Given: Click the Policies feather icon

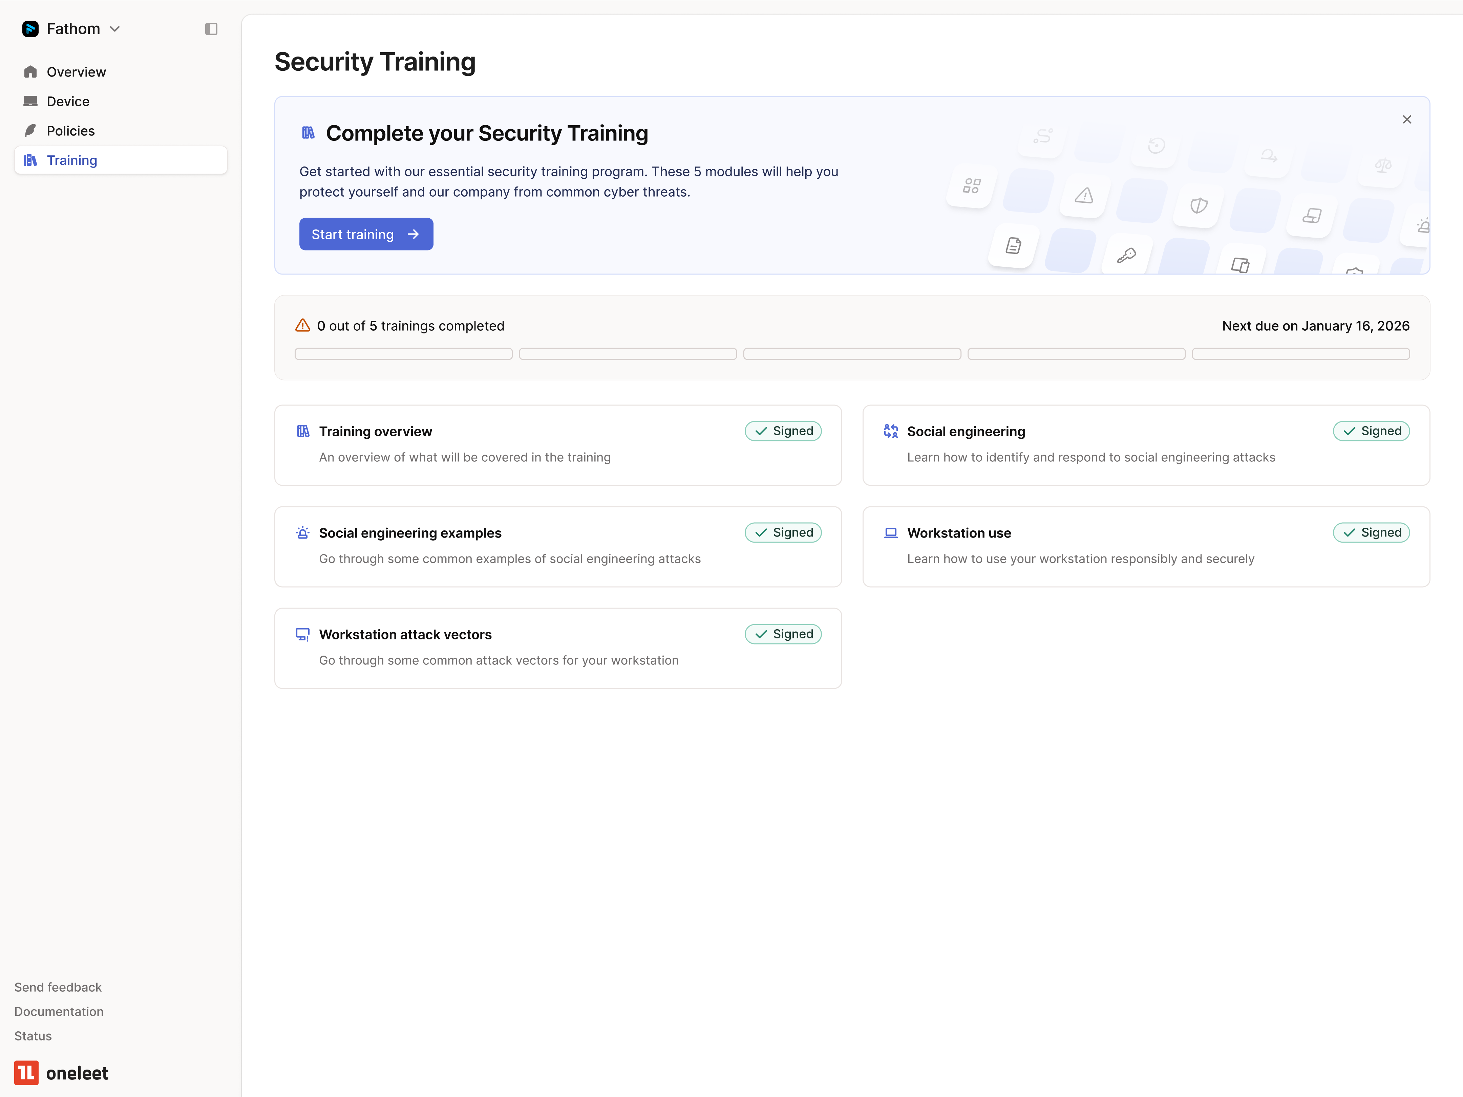Looking at the screenshot, I should 30,130.
